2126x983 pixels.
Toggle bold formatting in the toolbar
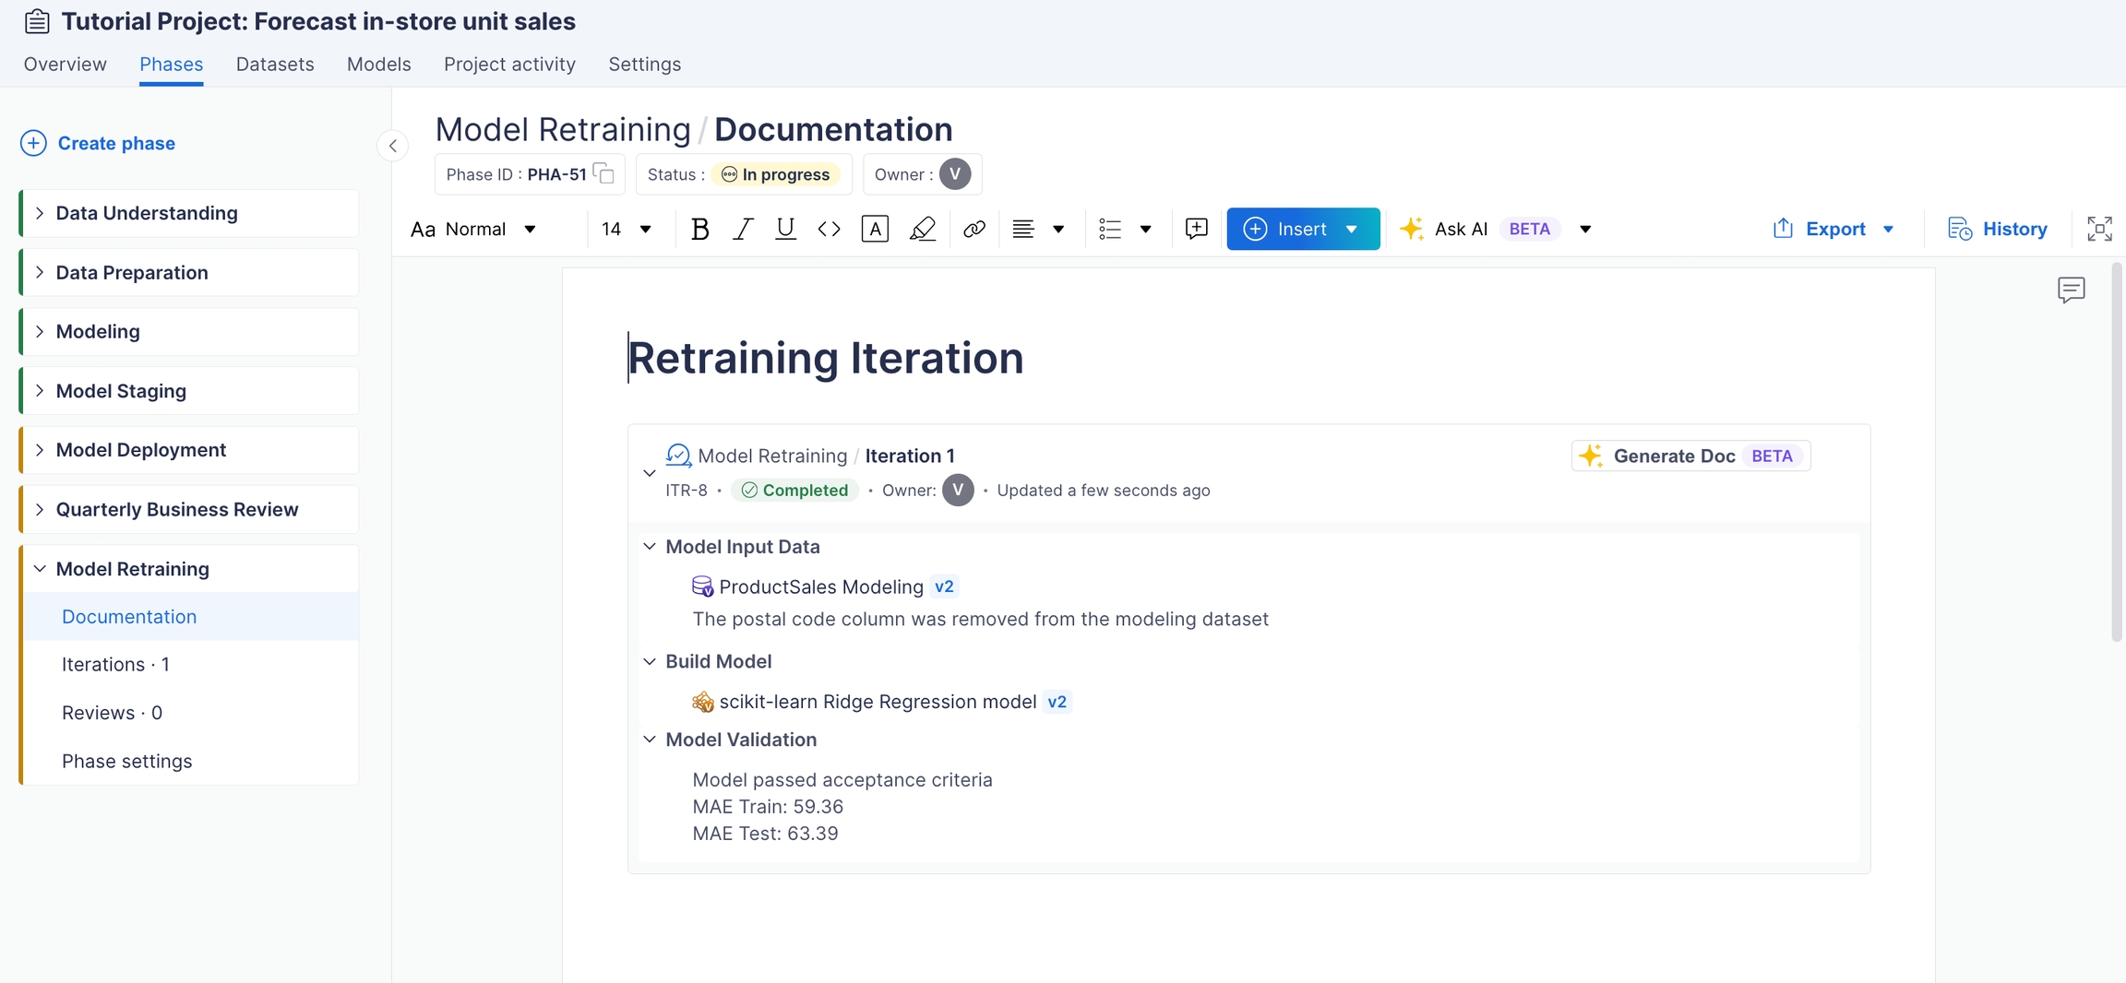(699, 229)
